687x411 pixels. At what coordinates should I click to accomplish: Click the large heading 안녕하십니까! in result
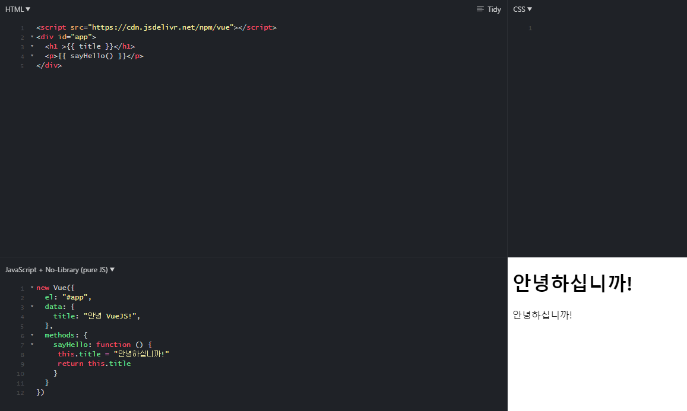(572, 283)
